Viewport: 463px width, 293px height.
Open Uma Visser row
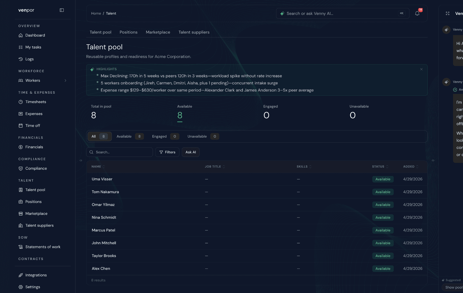click(x=257, y=179)
